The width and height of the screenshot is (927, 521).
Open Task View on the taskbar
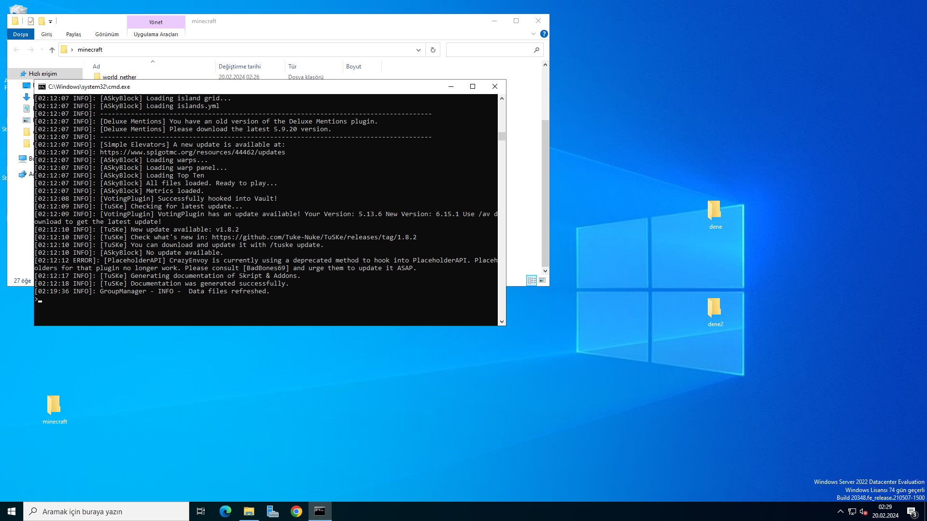tap(201, 511)
